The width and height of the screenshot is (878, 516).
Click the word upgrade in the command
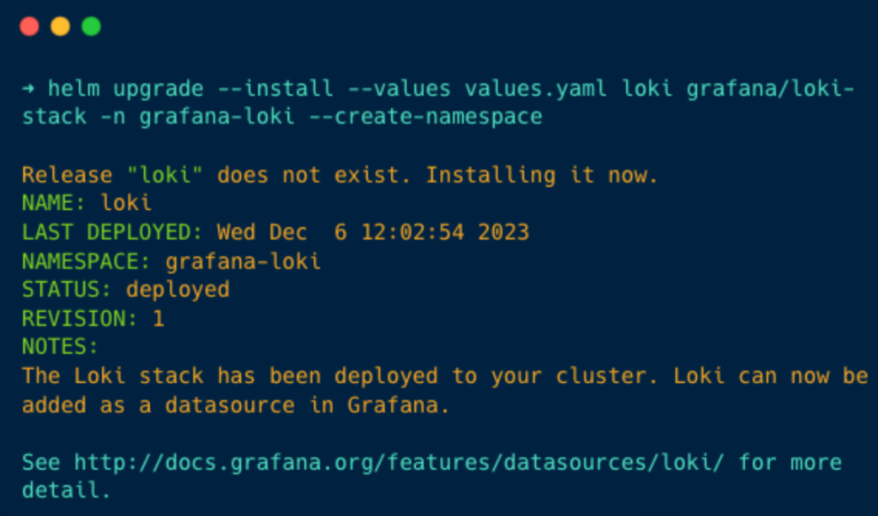(x=159, y=89)
